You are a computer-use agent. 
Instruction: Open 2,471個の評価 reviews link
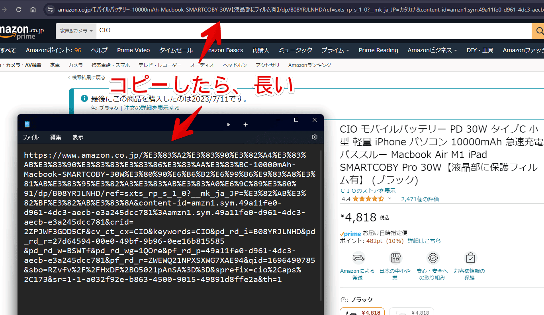coord(420,199)
